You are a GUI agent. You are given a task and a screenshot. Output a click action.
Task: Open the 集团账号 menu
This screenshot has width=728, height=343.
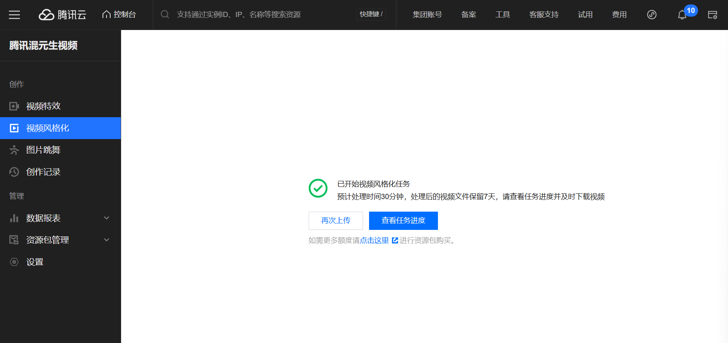(427, 15)
